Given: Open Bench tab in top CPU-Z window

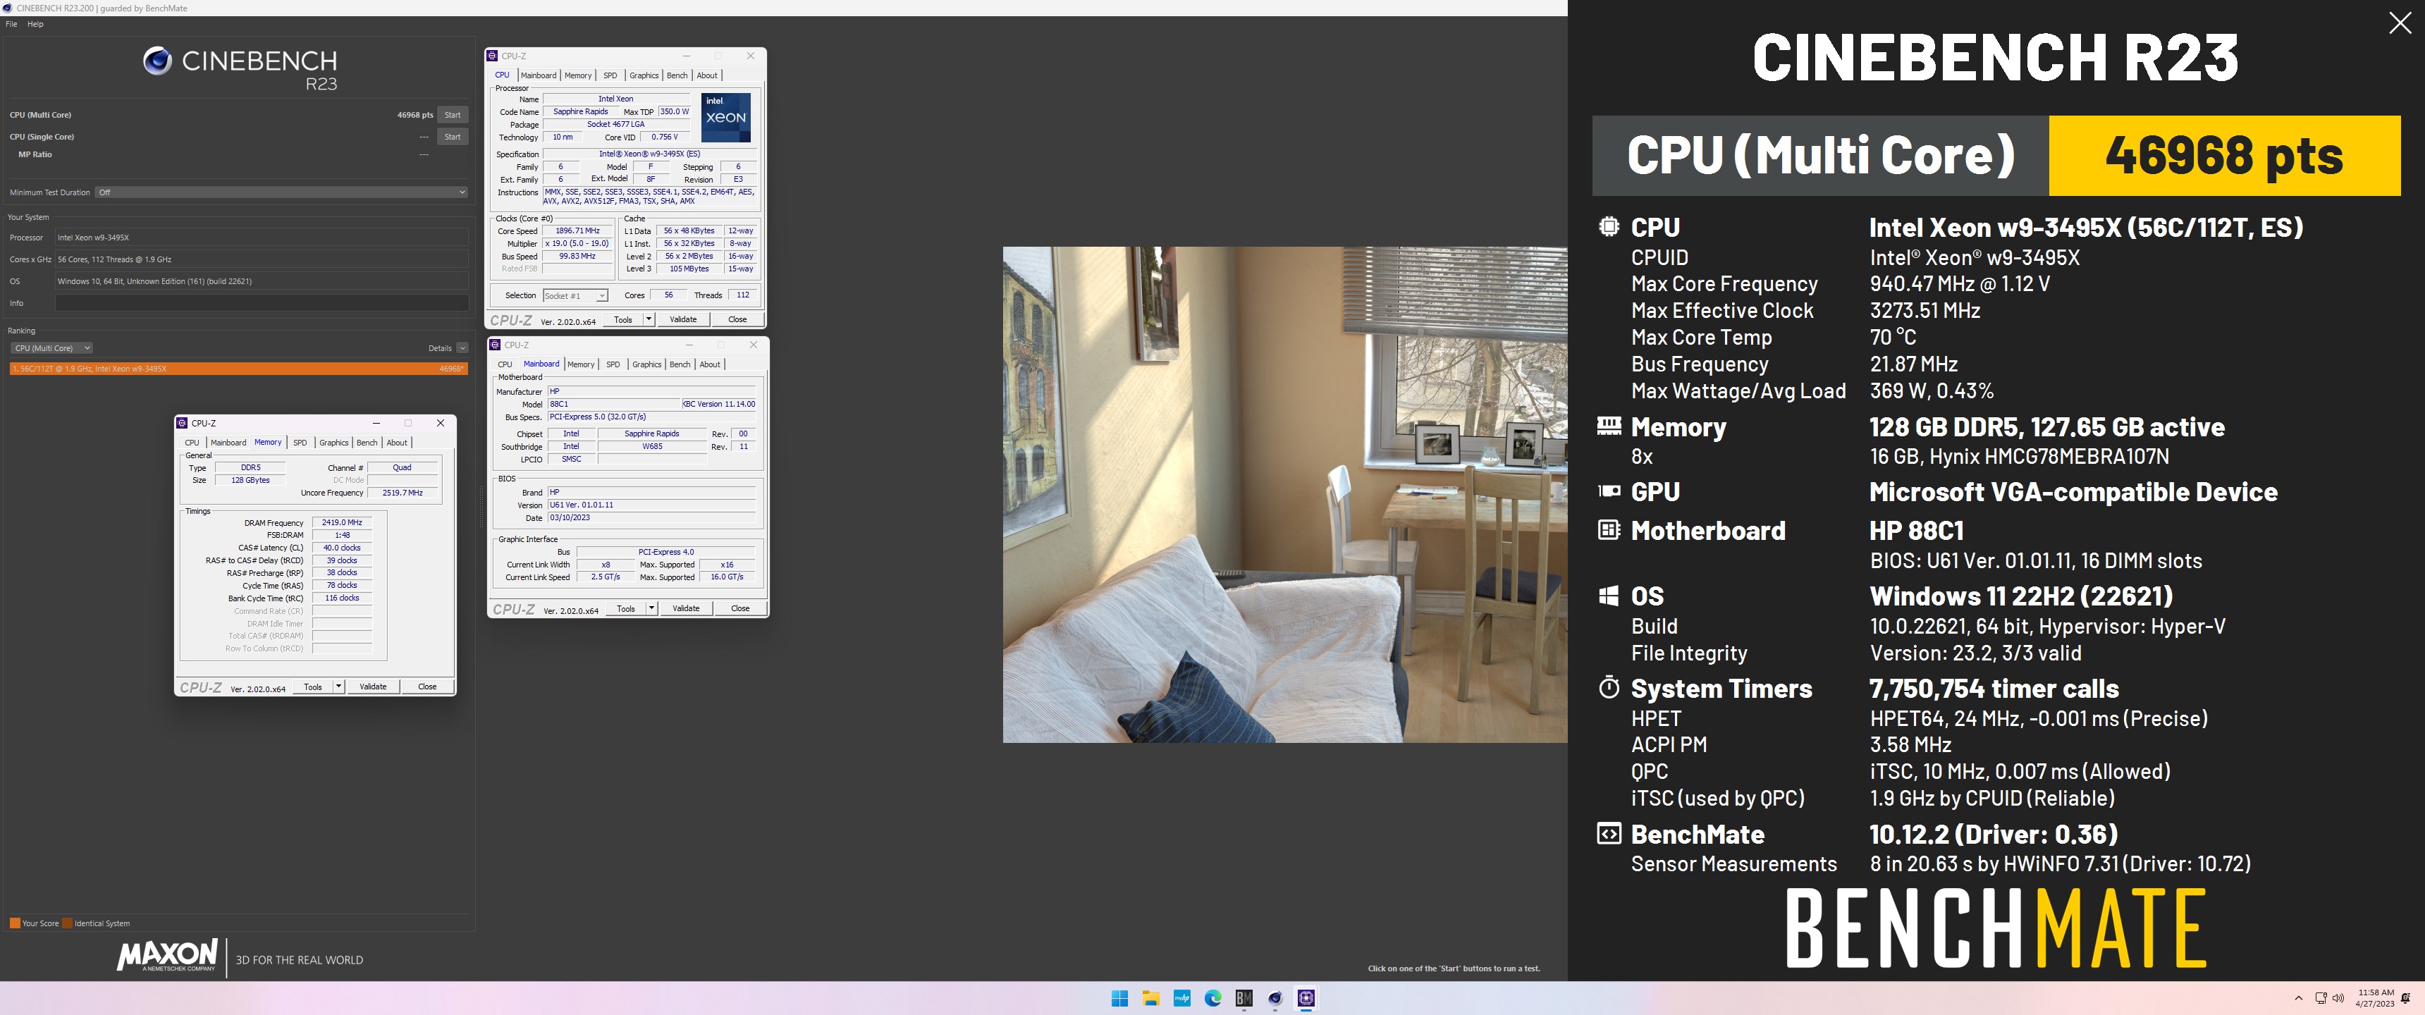Looking at the screenshot, I should (x=677, y=75).
